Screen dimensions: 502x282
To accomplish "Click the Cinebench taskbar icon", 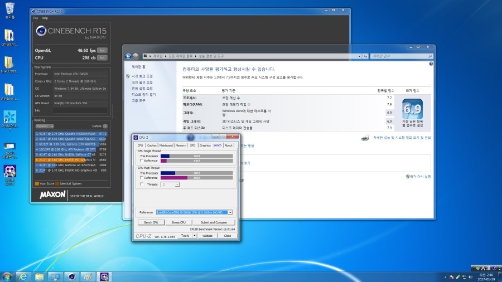I will [x=72, y=276].
